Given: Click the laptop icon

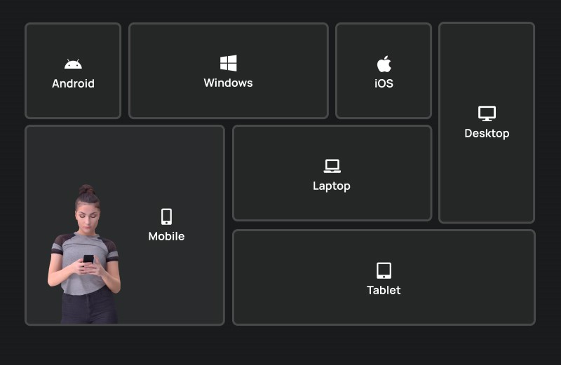Looking at the screenshot, I should point(332,166).
